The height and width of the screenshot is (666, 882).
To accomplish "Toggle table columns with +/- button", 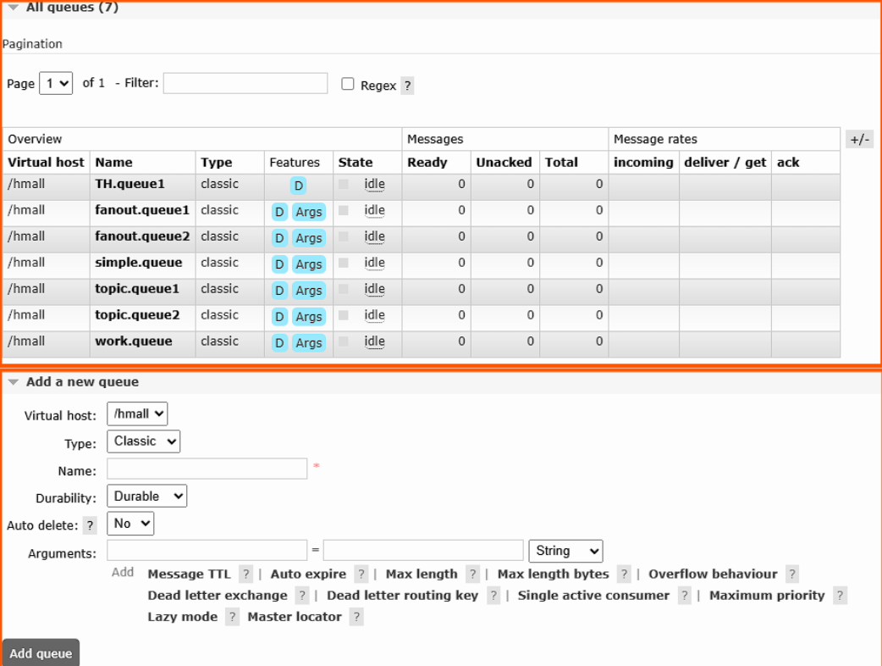I will pos(859,140).
